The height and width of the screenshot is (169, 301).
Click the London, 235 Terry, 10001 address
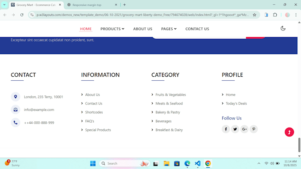tap(43, 97)
